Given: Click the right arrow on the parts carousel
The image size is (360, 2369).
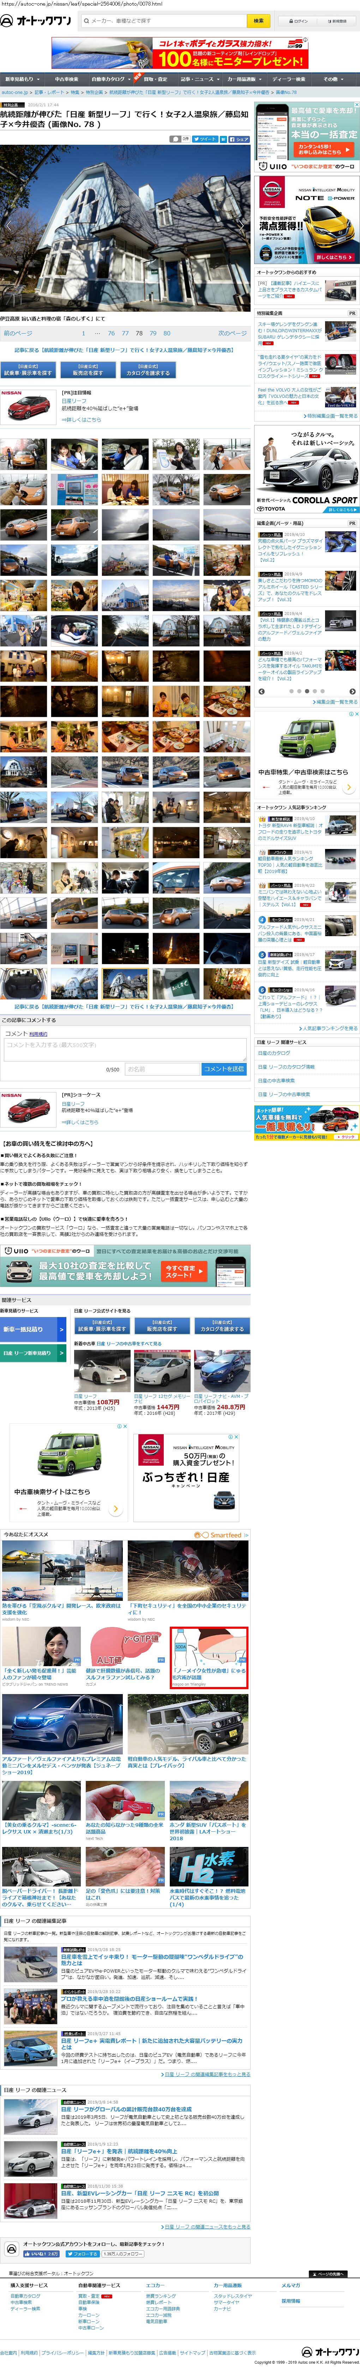Looking at the screenshot, I should [353, 691].
